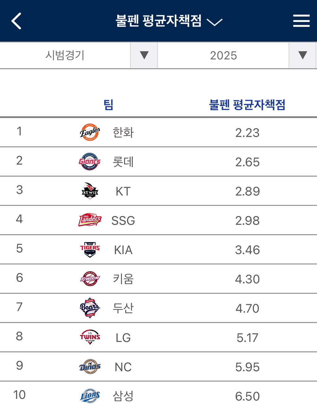Click the KIA Tigers team logo
Viewport: 317px width, 410px height.
90,249
